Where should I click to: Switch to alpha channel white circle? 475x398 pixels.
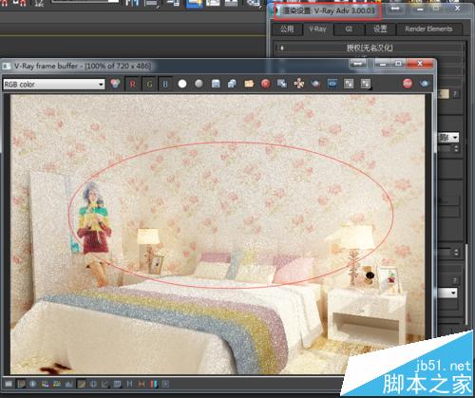pos(182,84)
